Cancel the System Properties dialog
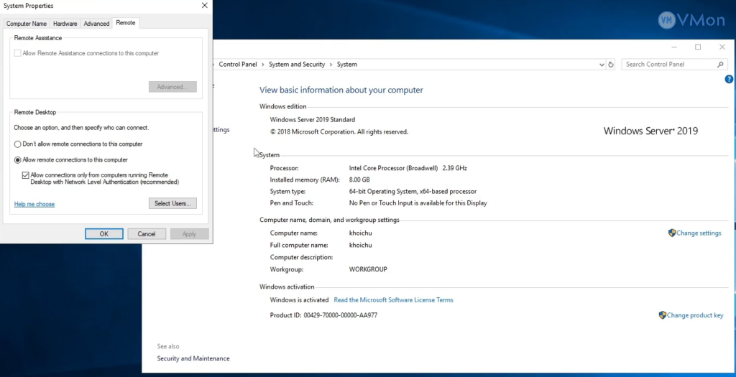736x377 pixels. [147, 234]
